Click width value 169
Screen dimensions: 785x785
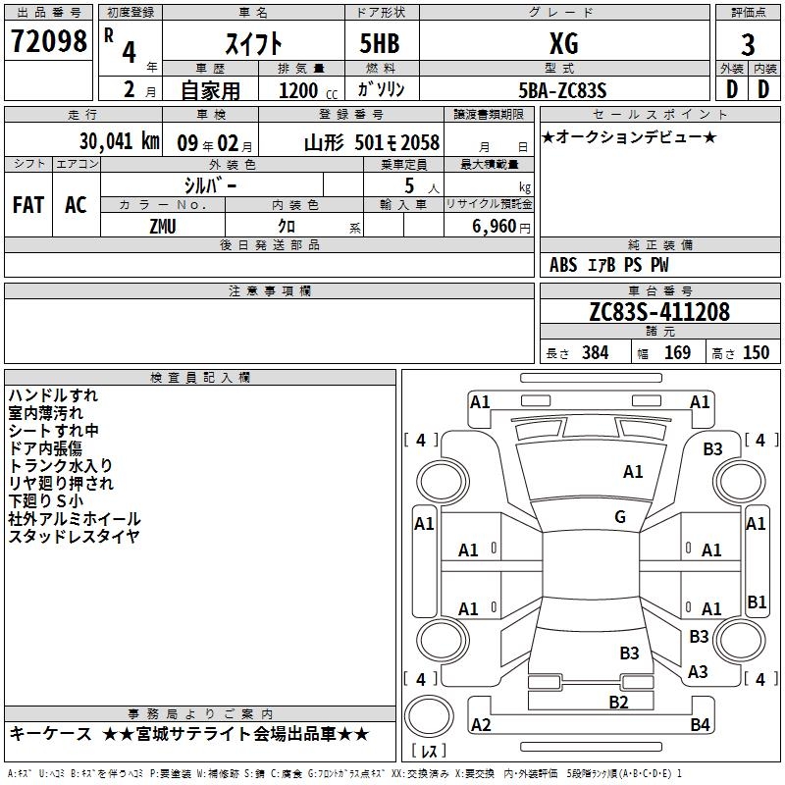click(x=677, y=352)
